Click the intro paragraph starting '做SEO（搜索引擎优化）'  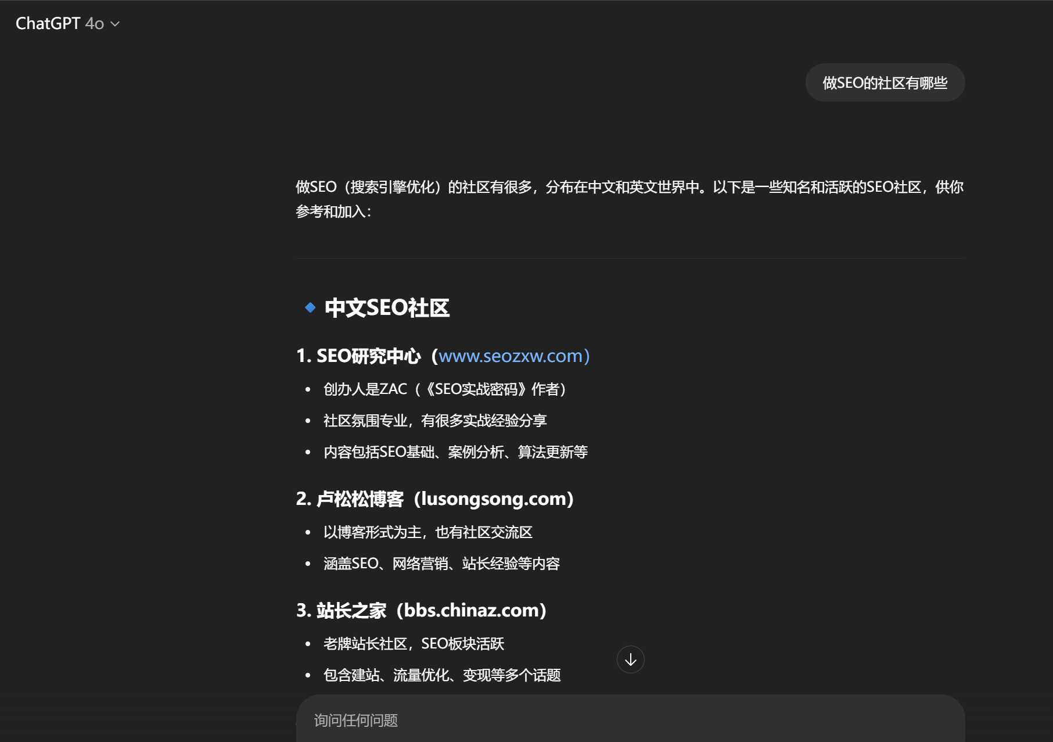tap(630, 199)
